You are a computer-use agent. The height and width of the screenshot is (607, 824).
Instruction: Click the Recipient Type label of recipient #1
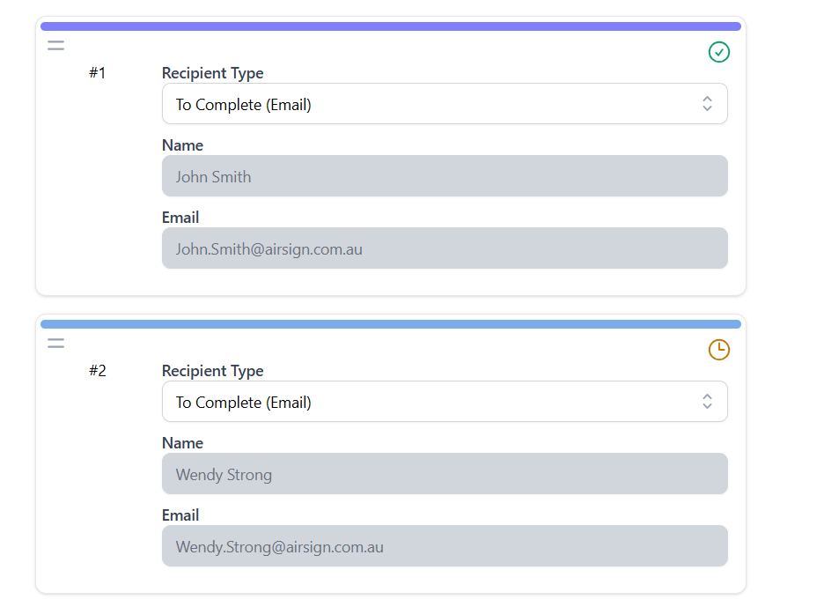pos(212,73)
